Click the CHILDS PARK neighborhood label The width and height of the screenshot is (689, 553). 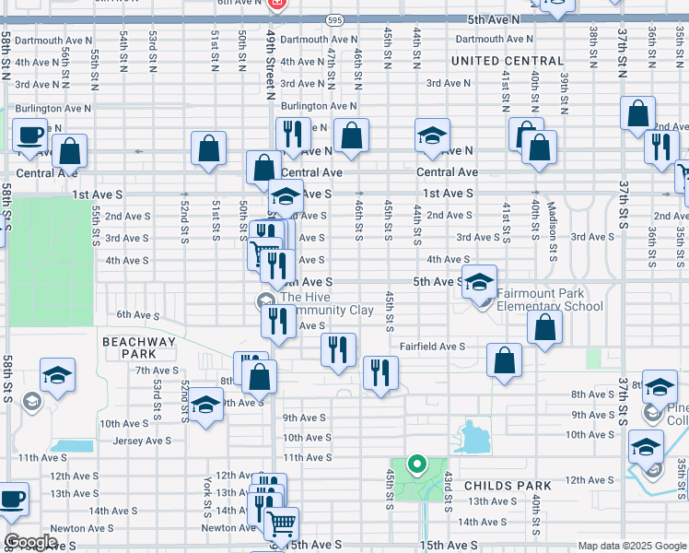[x=508, y=486]
